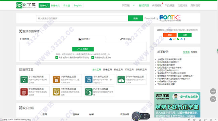Log in with Weibo icon
218x121 pixels.
174,39
